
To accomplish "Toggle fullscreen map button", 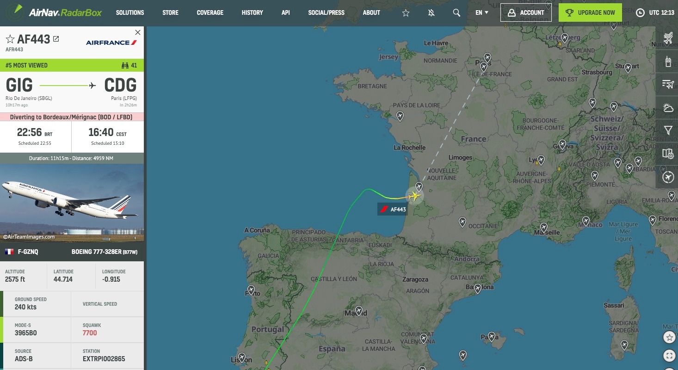I will [x=669, y=356].
